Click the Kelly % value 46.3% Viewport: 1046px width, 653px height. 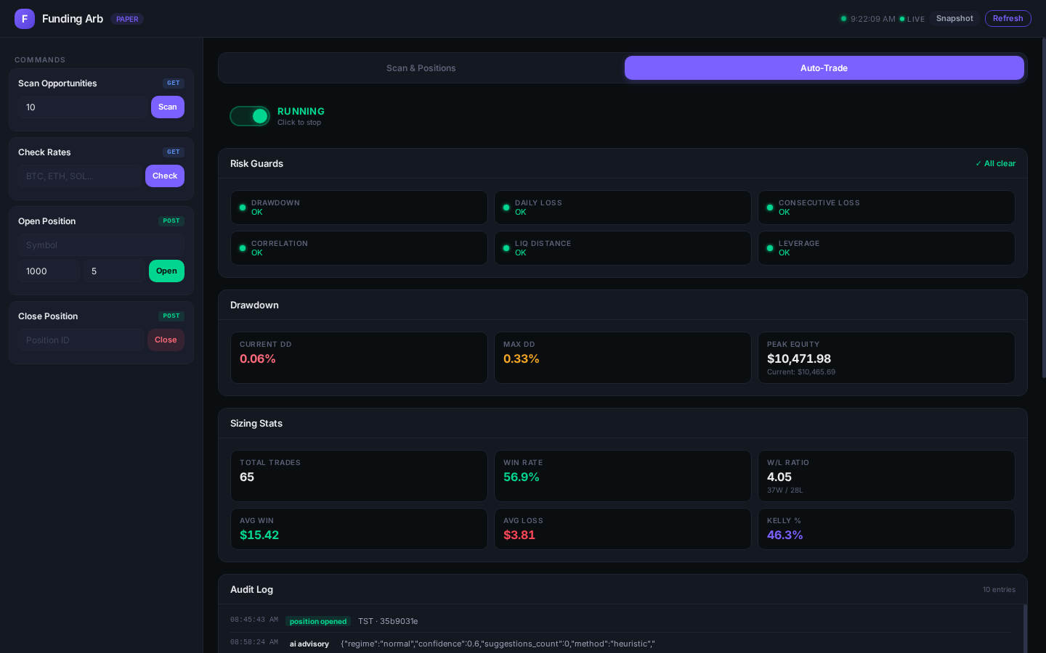pos(785,535)
